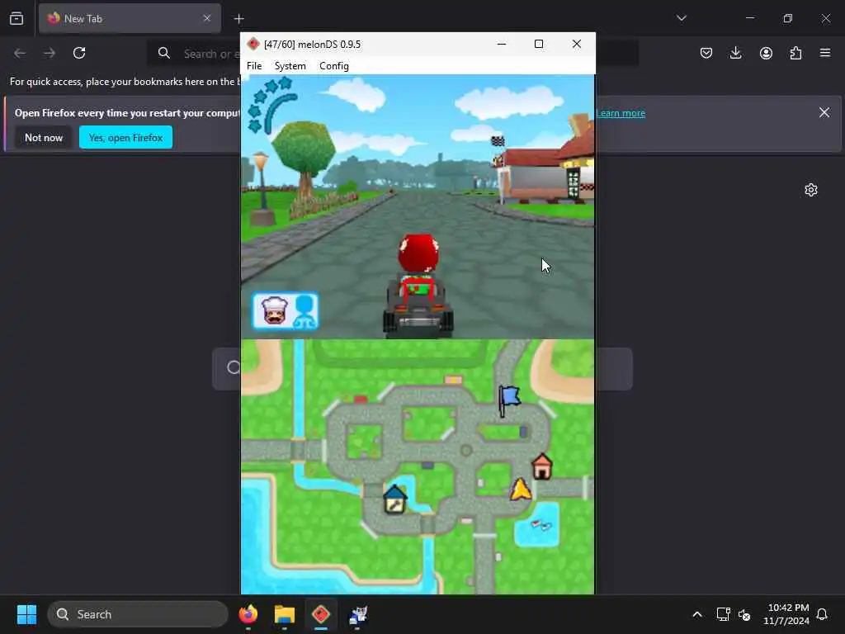Open the Firefox hamburger application menu

(825, 53)
